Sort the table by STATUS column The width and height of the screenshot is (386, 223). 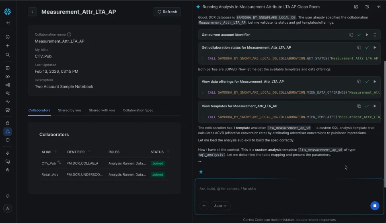168,152
